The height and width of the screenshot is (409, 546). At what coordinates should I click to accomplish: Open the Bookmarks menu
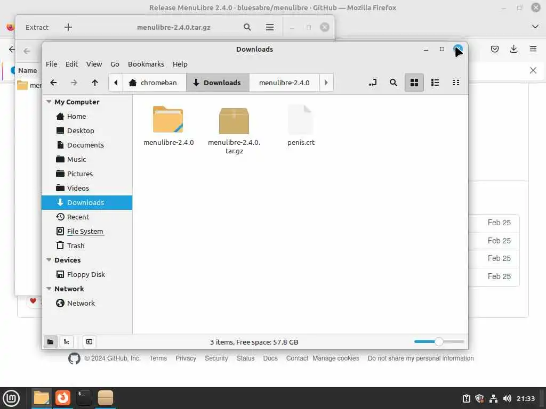pos(146,64)
